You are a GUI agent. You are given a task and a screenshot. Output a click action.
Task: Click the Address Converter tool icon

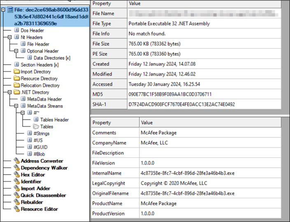pyautogui.click(x=16, y=161)
